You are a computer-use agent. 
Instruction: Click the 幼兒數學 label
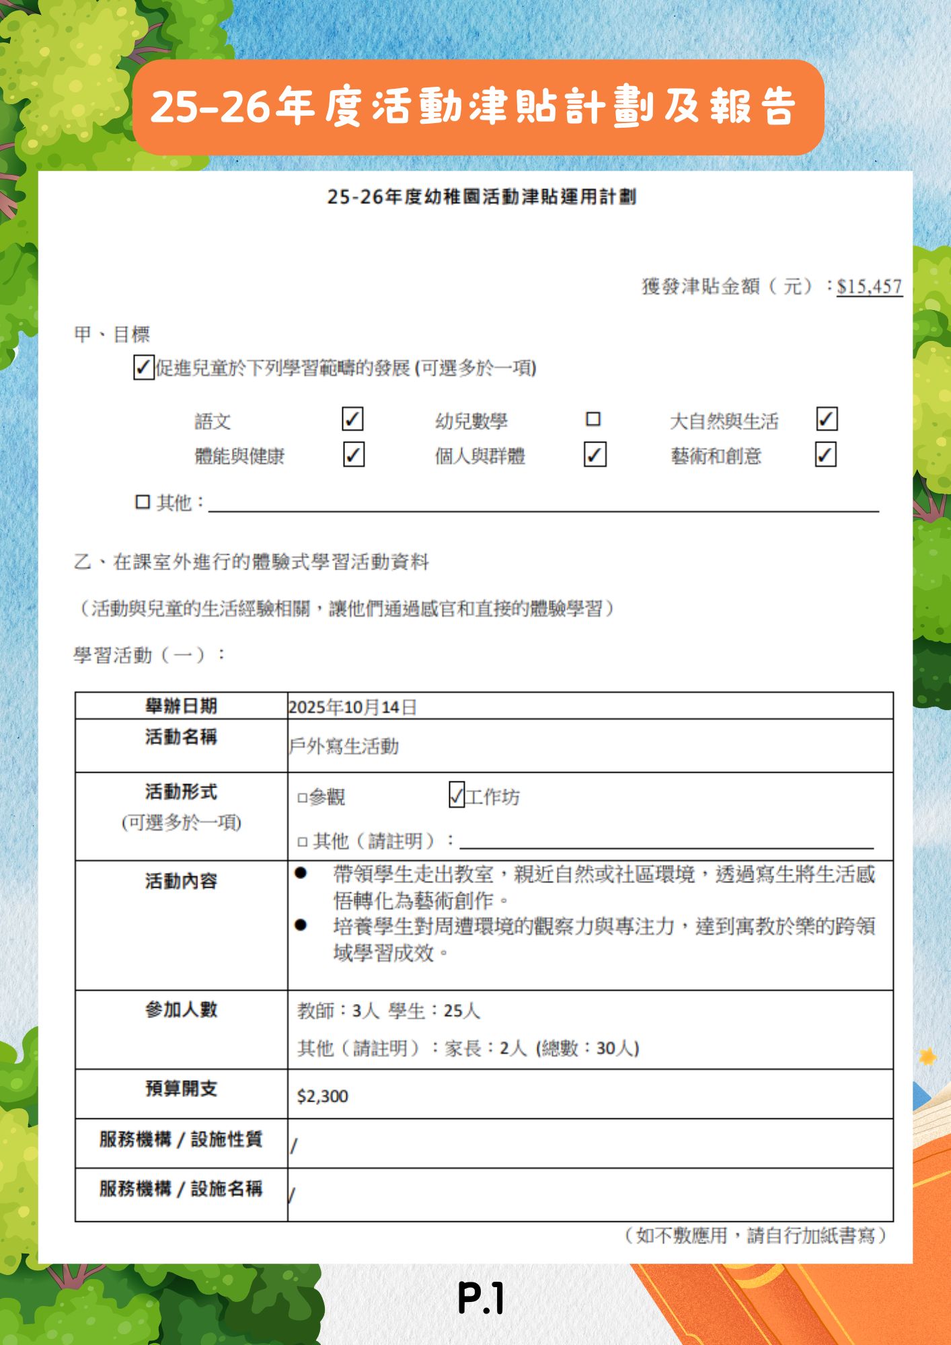[471, 422]
